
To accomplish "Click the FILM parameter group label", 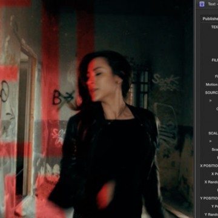I will click(x=214, y=60).
